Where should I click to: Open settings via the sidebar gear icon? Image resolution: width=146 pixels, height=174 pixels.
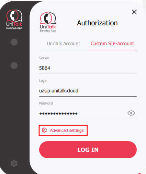point(14,163)
